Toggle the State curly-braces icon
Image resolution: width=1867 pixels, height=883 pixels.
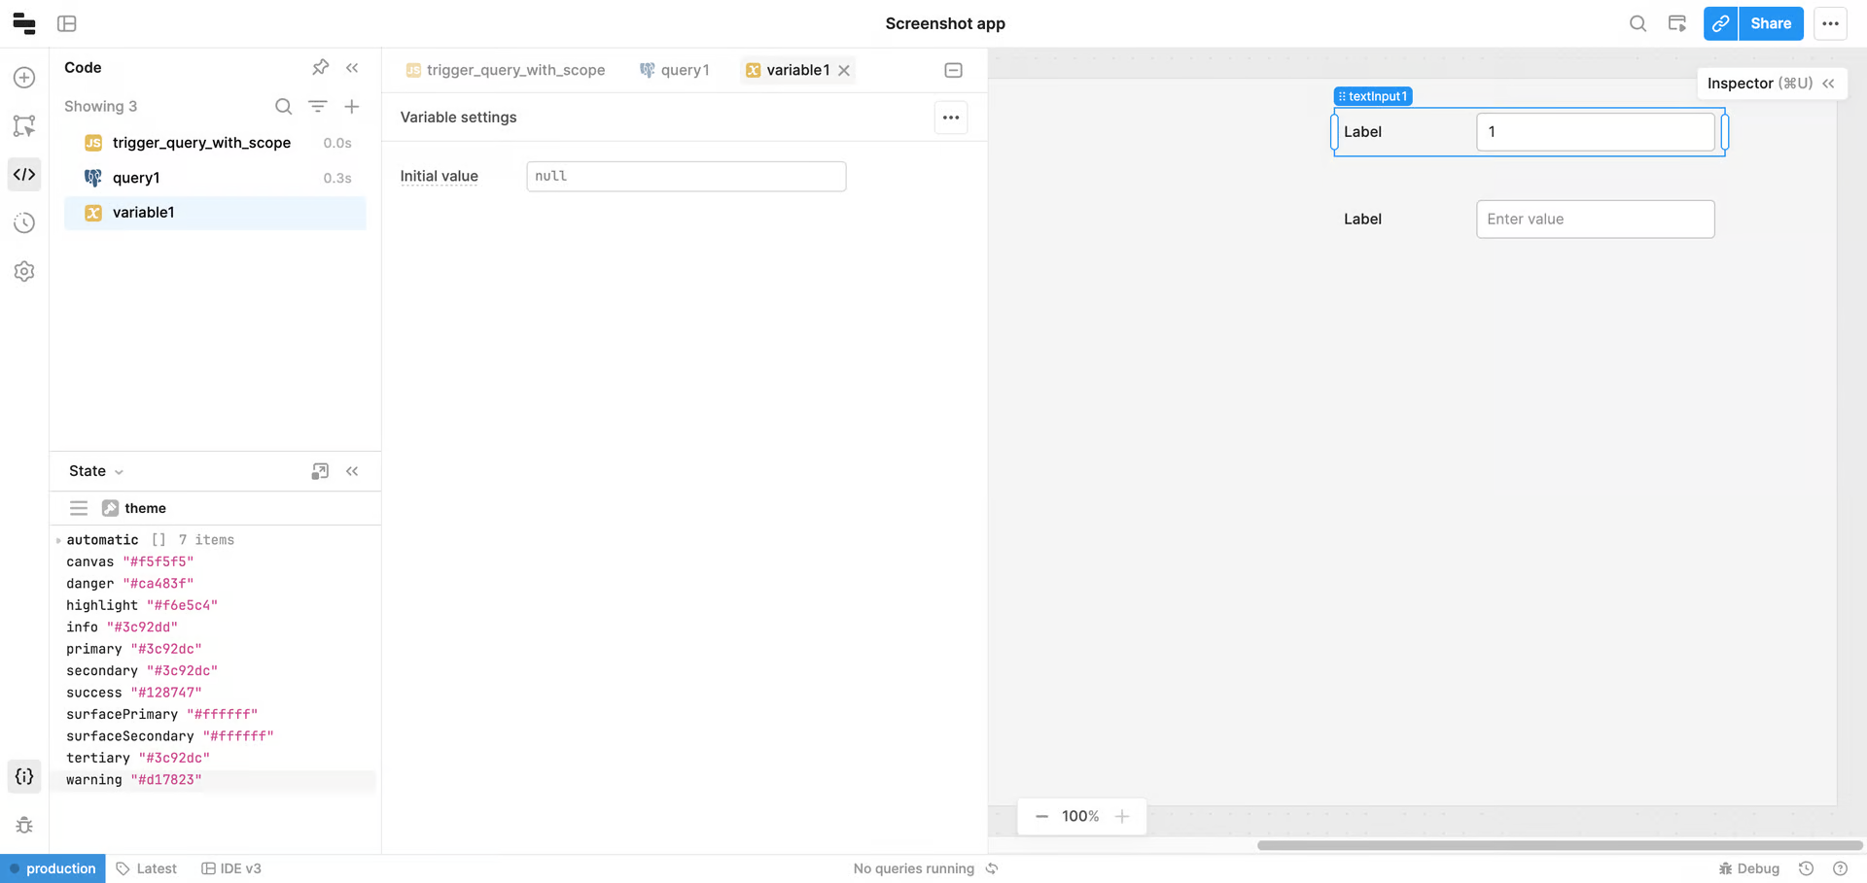(24, 776)
